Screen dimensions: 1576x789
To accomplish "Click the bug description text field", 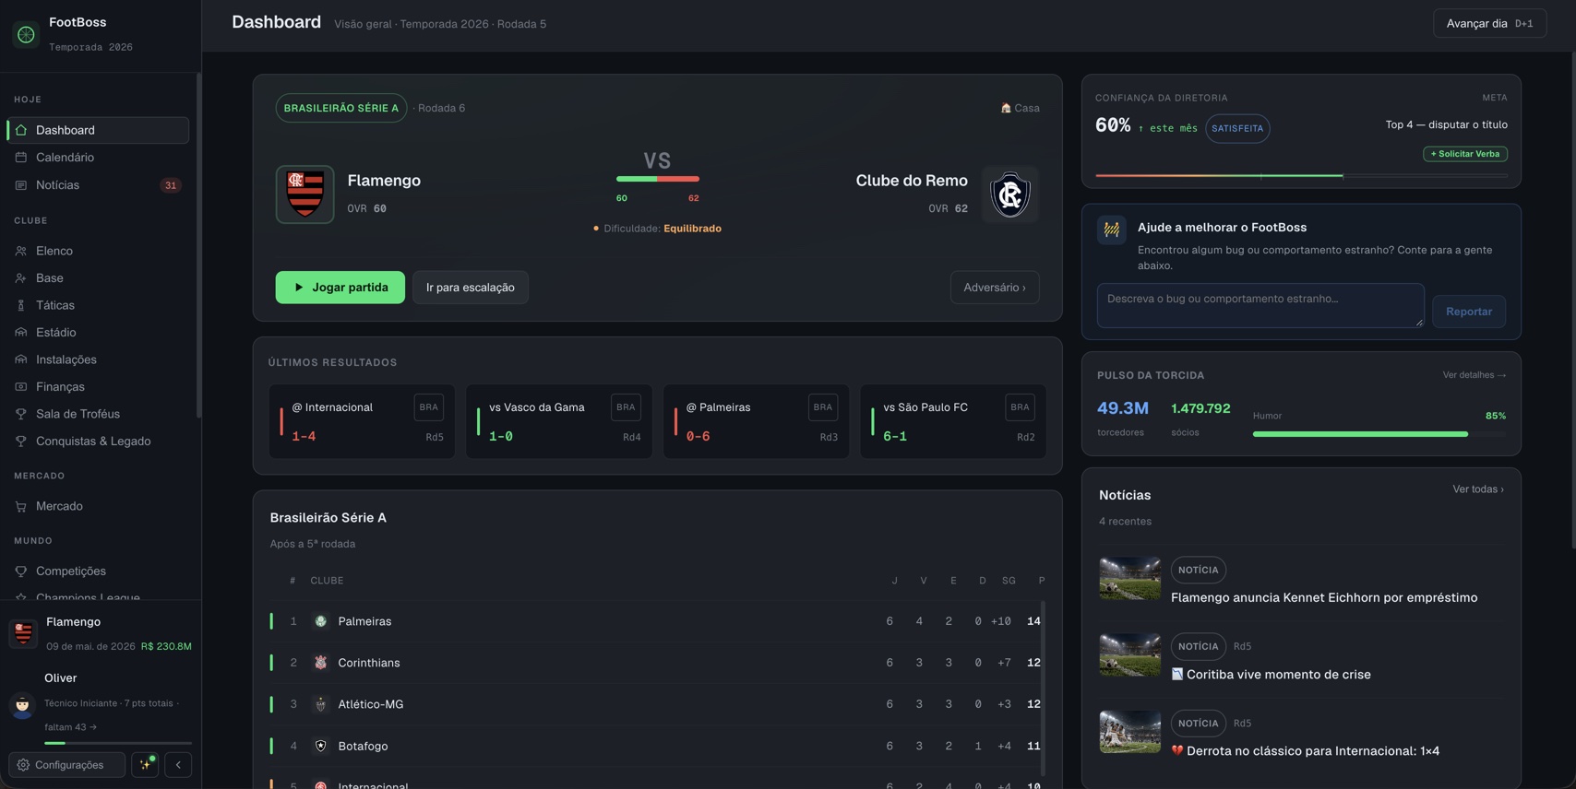I will tap(1260, 305).
